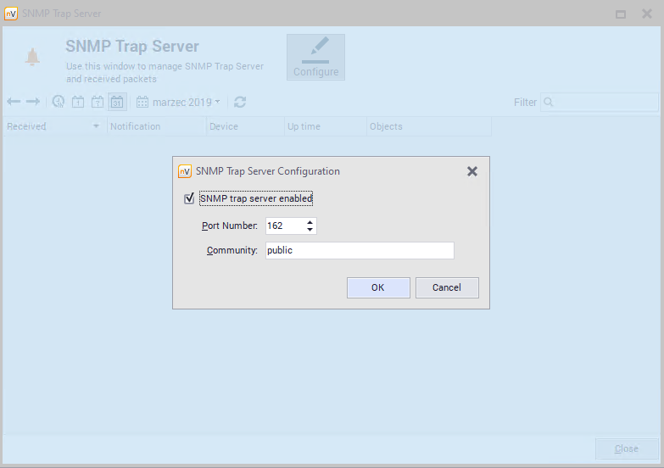Increase the Port Number with the up arrow
The width and height of the screenshot is (664, 468).
click(310, 222)
